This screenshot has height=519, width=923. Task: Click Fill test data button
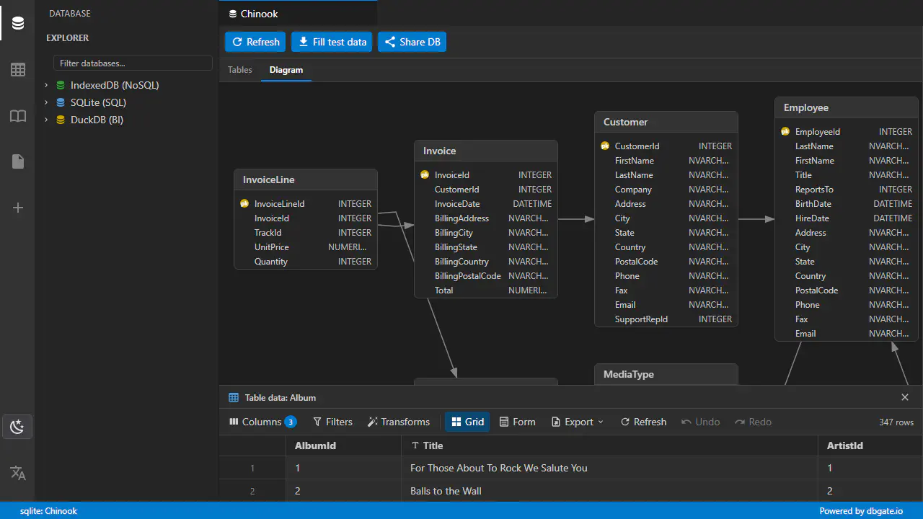332,42
